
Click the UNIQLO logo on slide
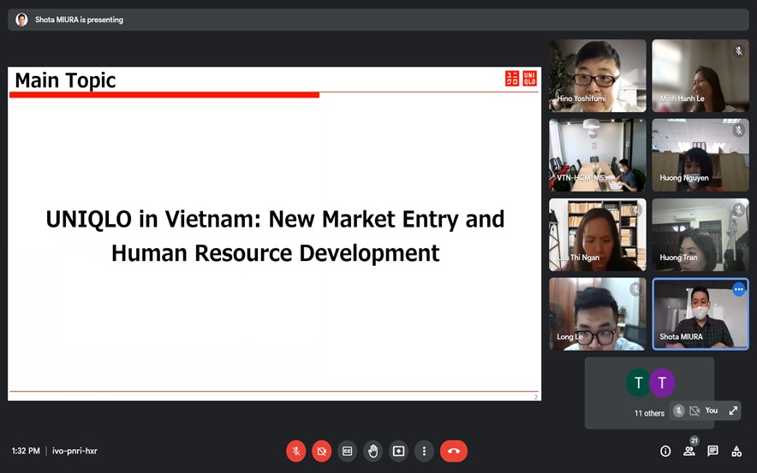(521, 78)
